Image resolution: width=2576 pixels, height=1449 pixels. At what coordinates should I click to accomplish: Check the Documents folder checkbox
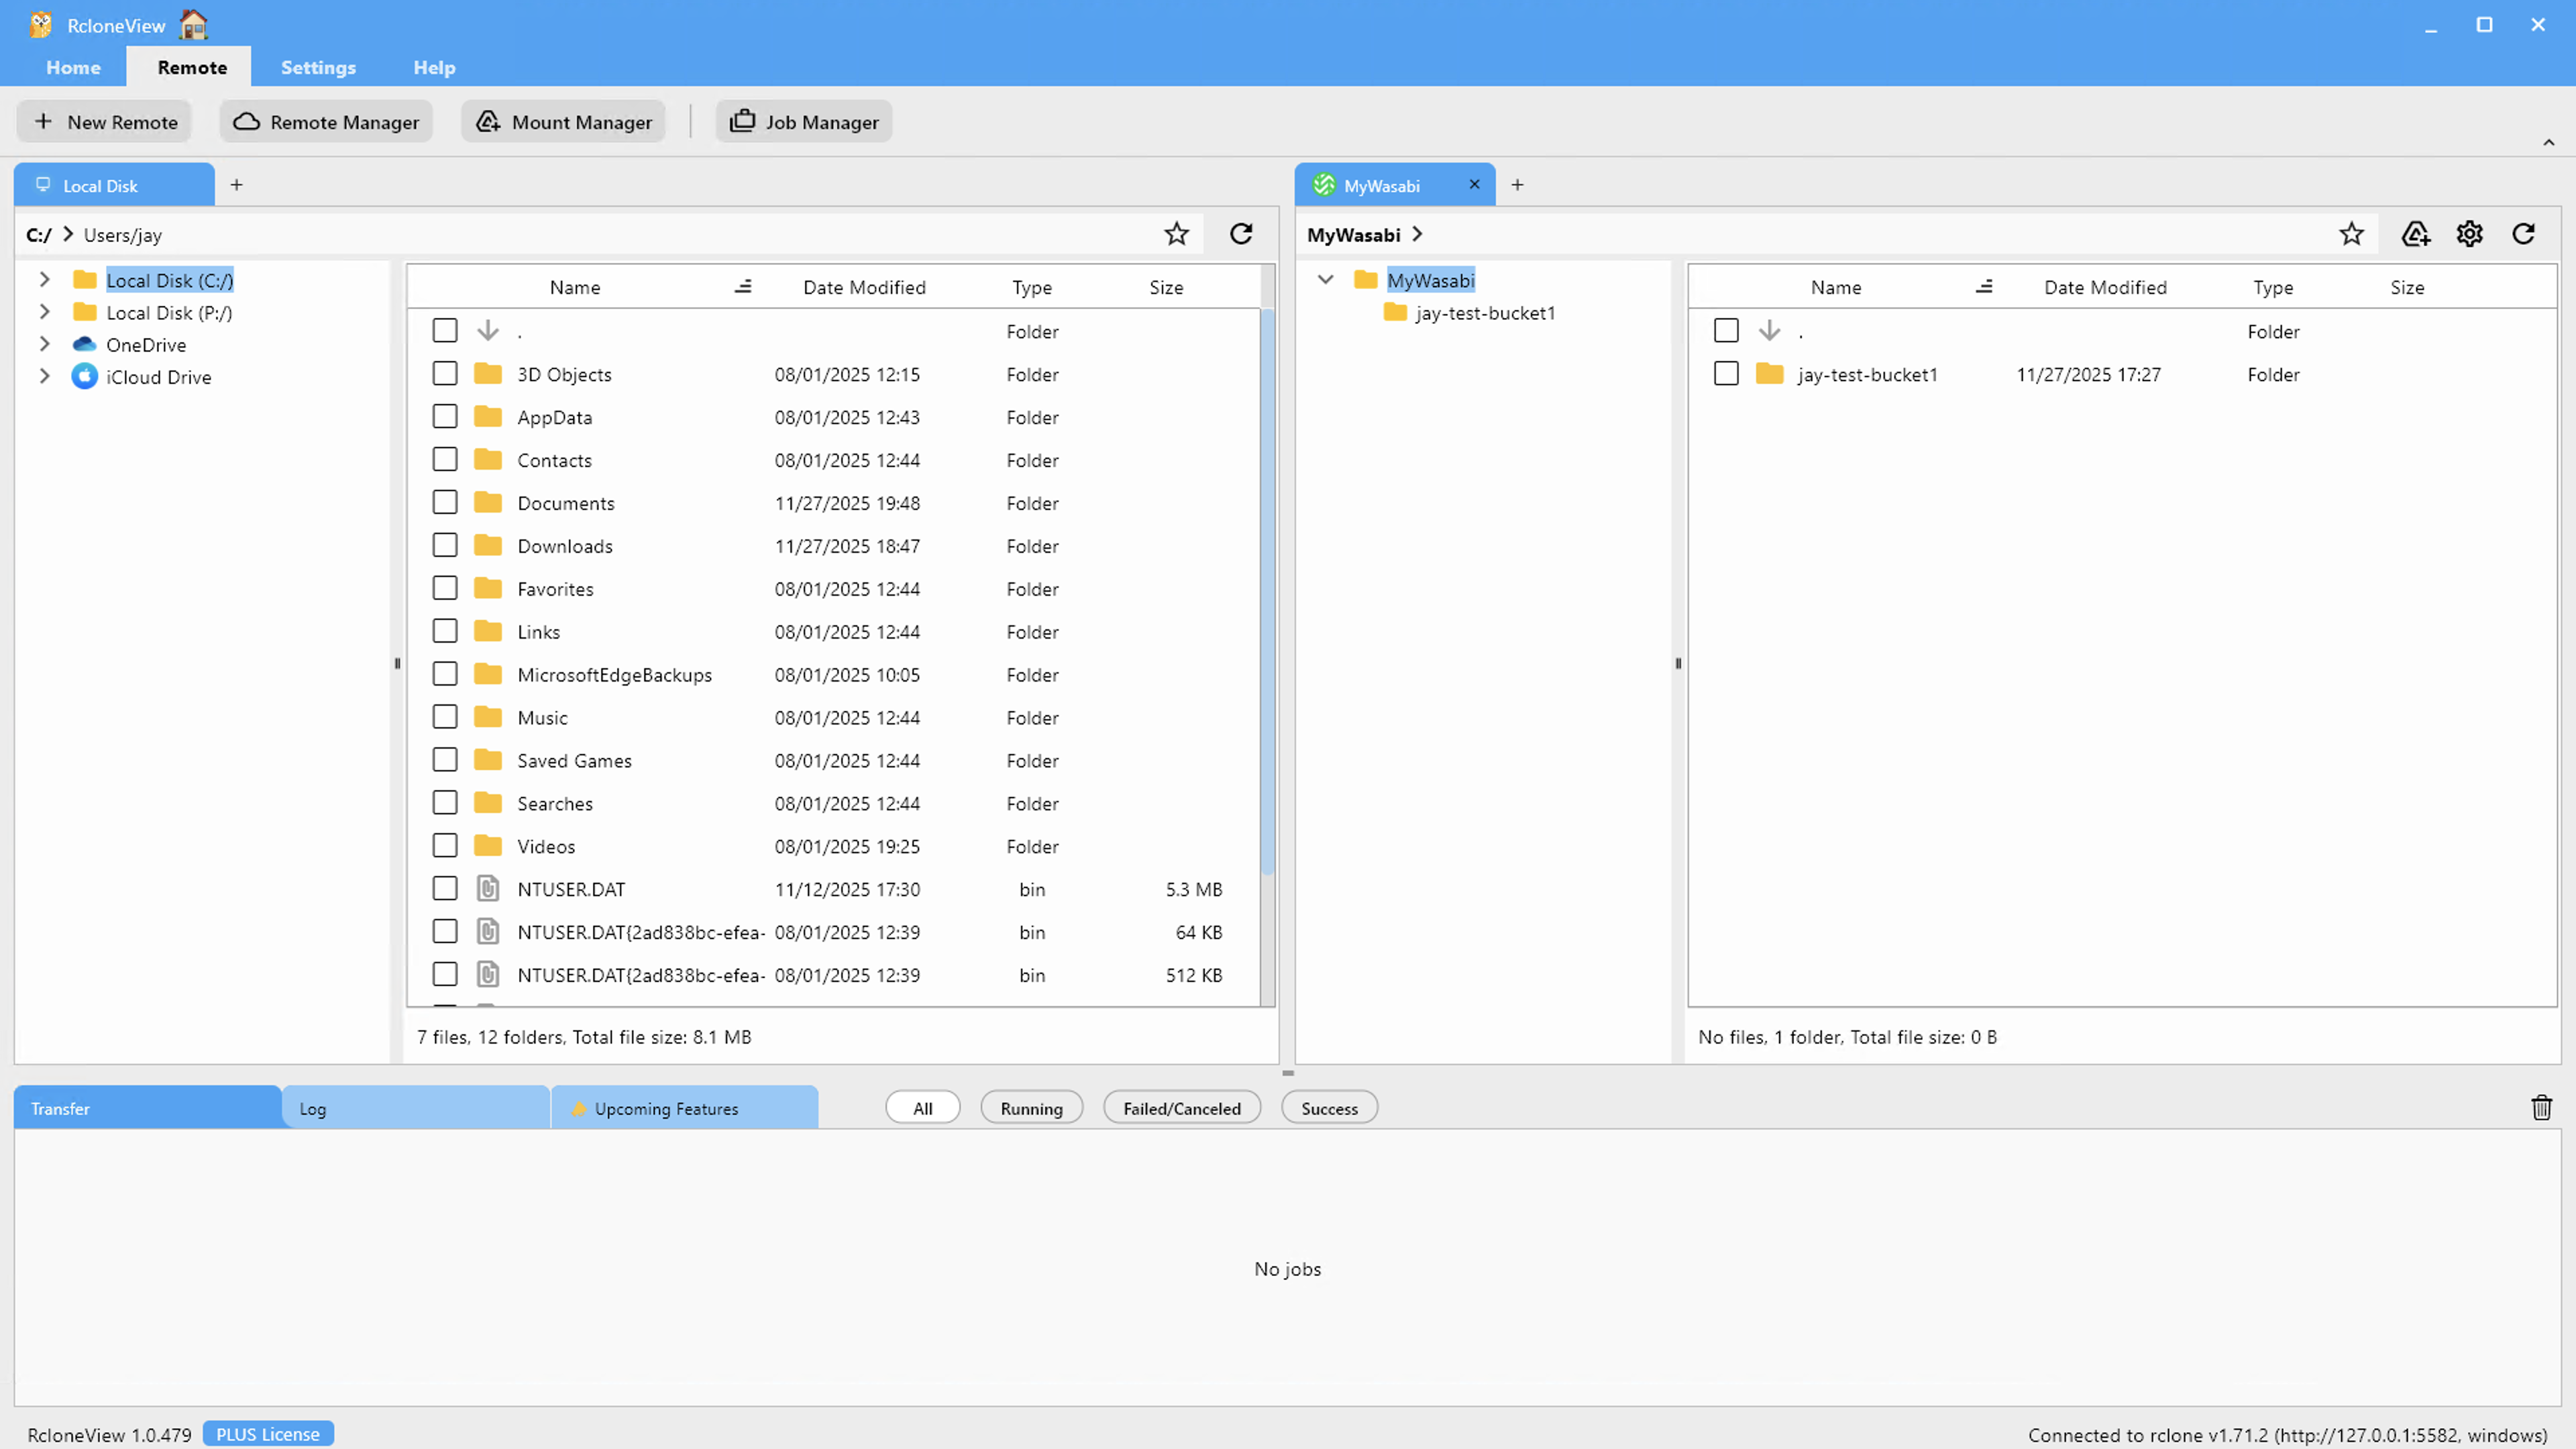click(445, 502)
